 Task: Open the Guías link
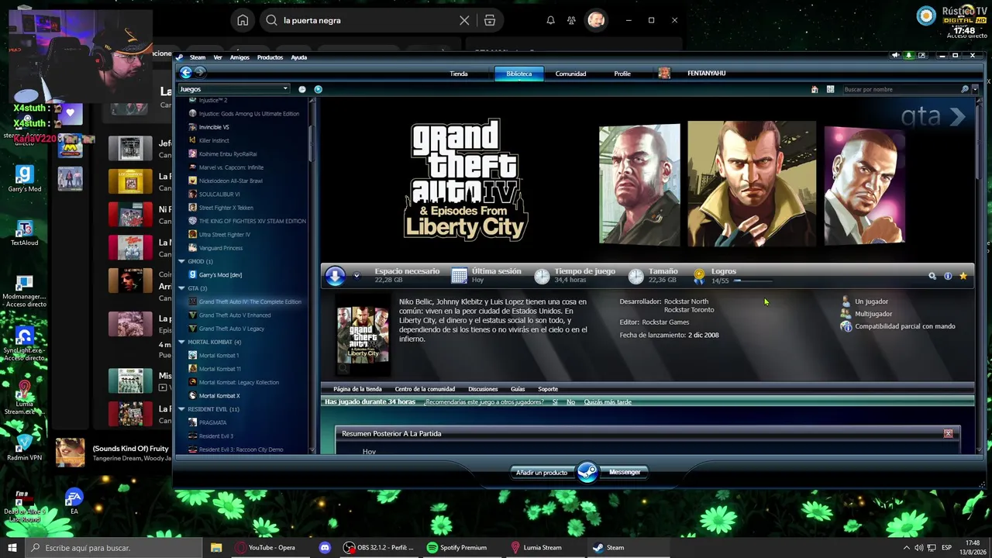[518, 389]
